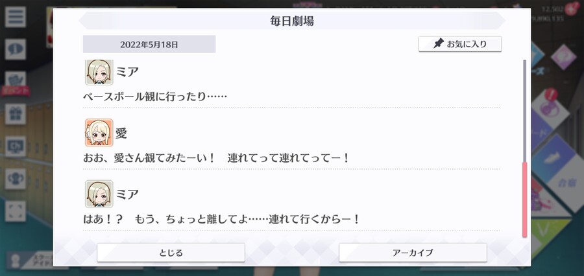The height and width of the screenshot is (276, 584).
Task: Click the pink plus icon beside star count
Action: tap(572, 8)
